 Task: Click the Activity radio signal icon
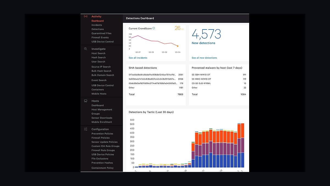(x=86, y=17)
